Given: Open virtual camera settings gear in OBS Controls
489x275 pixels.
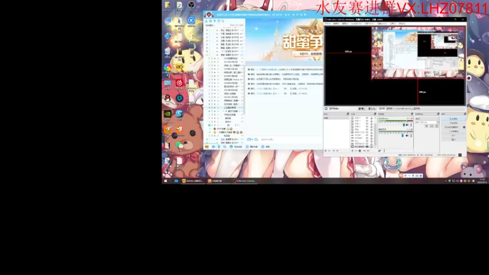Looking at the screenshot, I should tap(464, 127).
